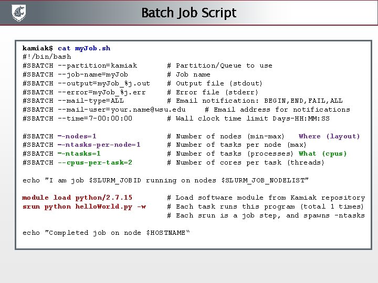Click the purple "--ntasks-per-node=1" option
Screen dimensions: 378x283
pos(99,145)
